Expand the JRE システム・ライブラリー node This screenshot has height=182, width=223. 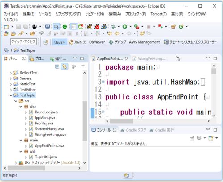click(16, 163)
